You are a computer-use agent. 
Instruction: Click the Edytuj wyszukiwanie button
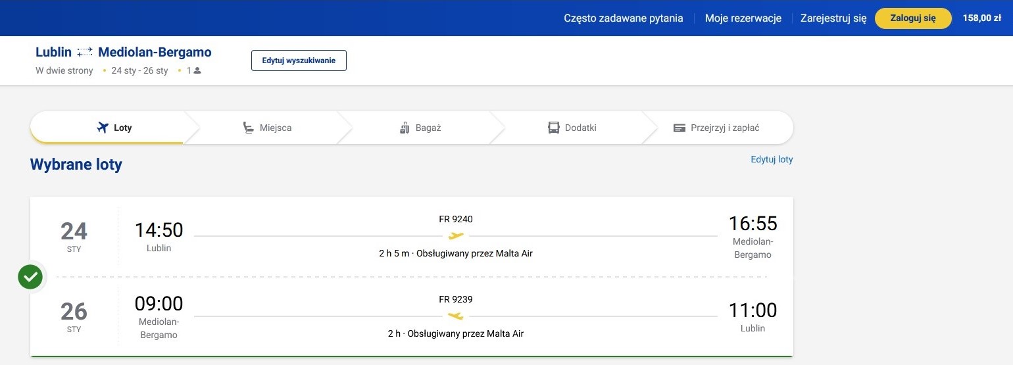299,61
